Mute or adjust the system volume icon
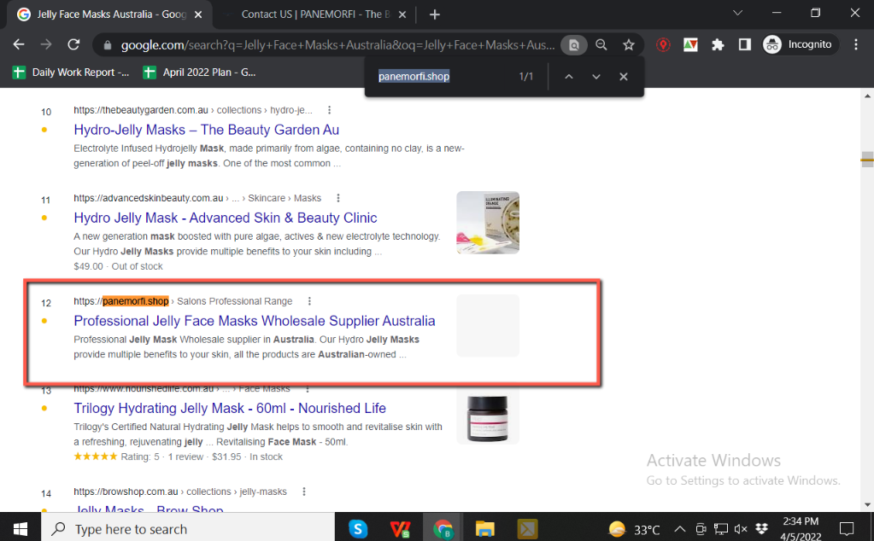Image resolution: width=874 pixels, height=541 pixels. pyautogui.click(x=741, y=529)
